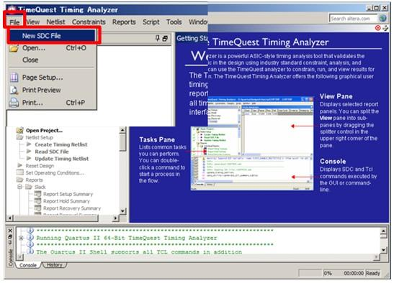Open the Constraints menu
This screenshot has height=283, width=394.
click(89, 22)
